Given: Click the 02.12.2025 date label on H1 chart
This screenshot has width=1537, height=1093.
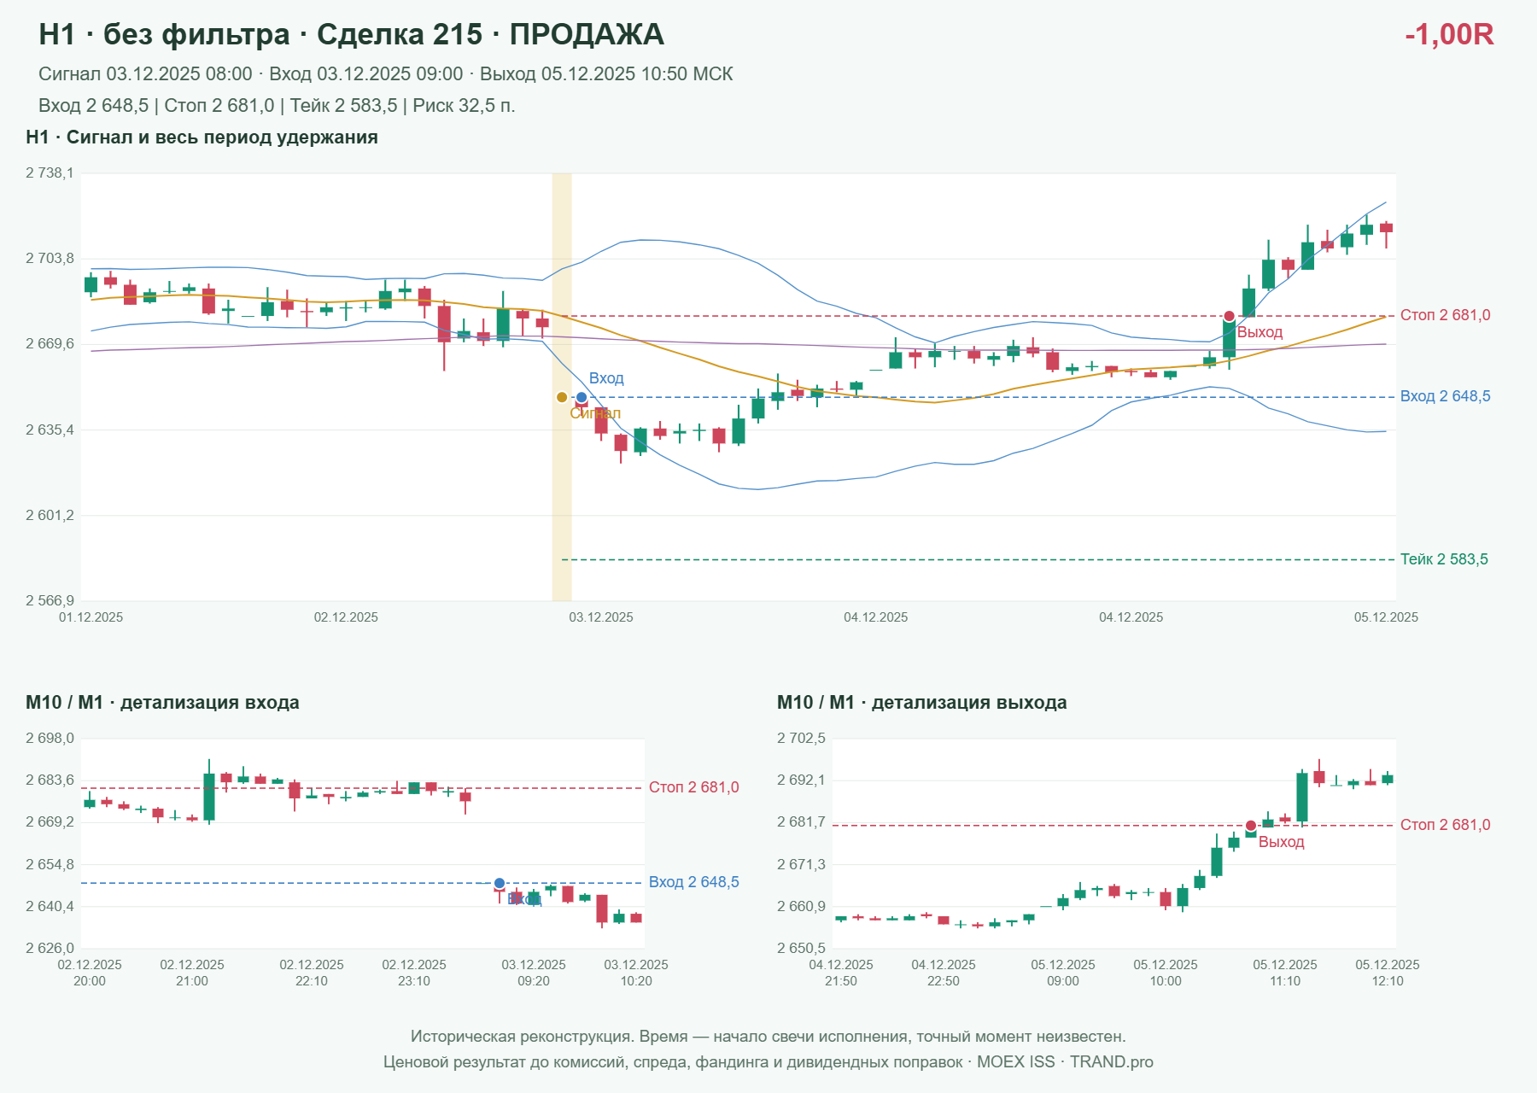Looking at the screenshot, I should 346,617.
